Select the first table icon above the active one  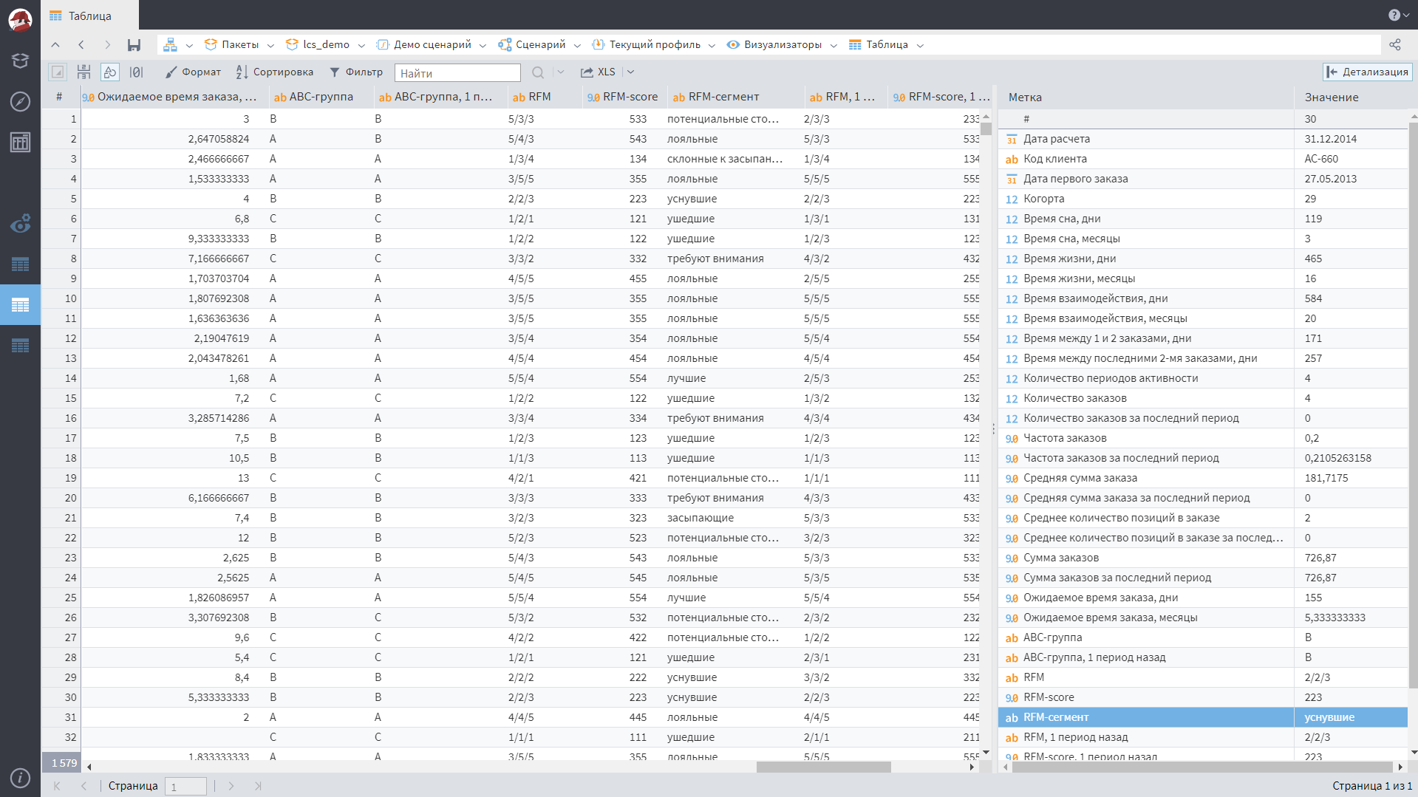click(20, 264)
